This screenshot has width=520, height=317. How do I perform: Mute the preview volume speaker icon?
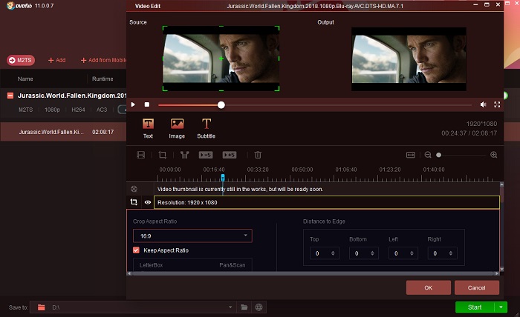click(x=483, y=104)
